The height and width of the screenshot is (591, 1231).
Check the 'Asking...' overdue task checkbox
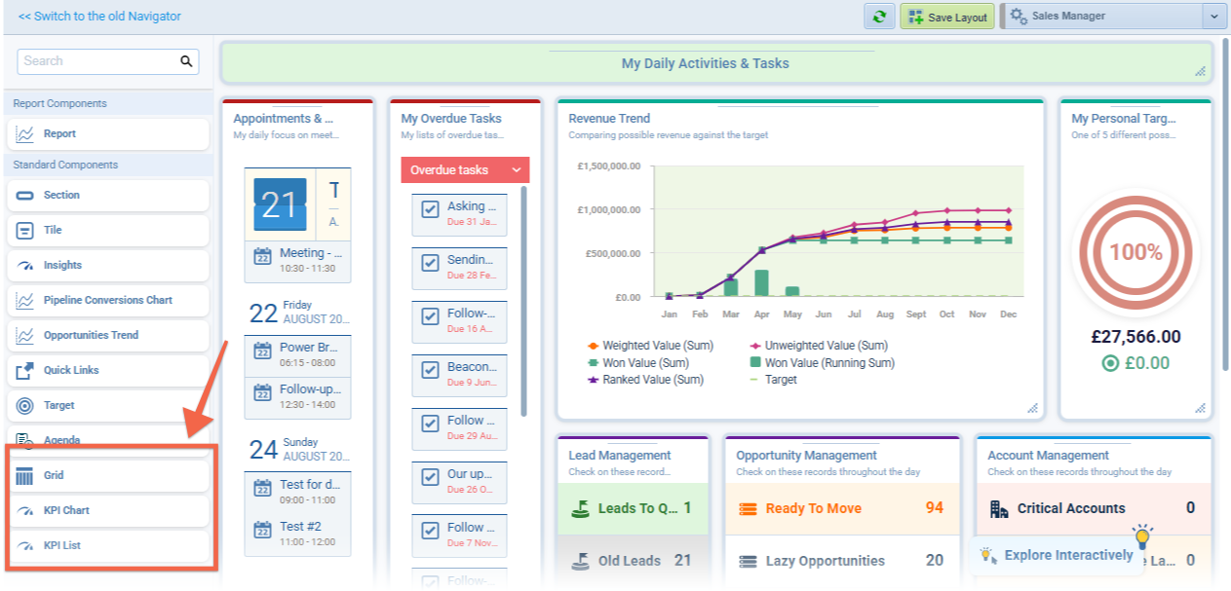pyautogui.click(x=430, y=209)
